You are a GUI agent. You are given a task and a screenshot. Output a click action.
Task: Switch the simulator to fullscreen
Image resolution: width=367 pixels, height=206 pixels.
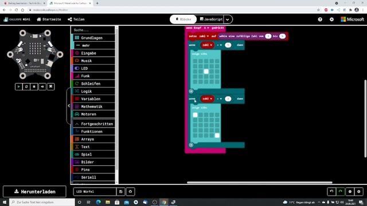pos(50,86)
